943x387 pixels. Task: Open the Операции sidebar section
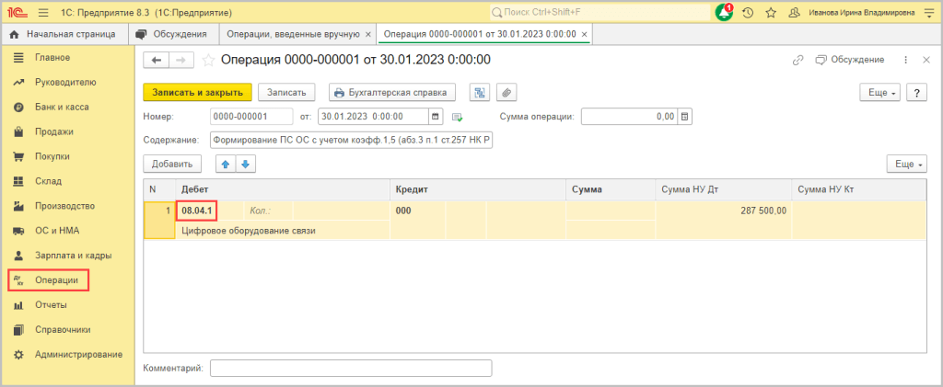(x=56, y=279)
